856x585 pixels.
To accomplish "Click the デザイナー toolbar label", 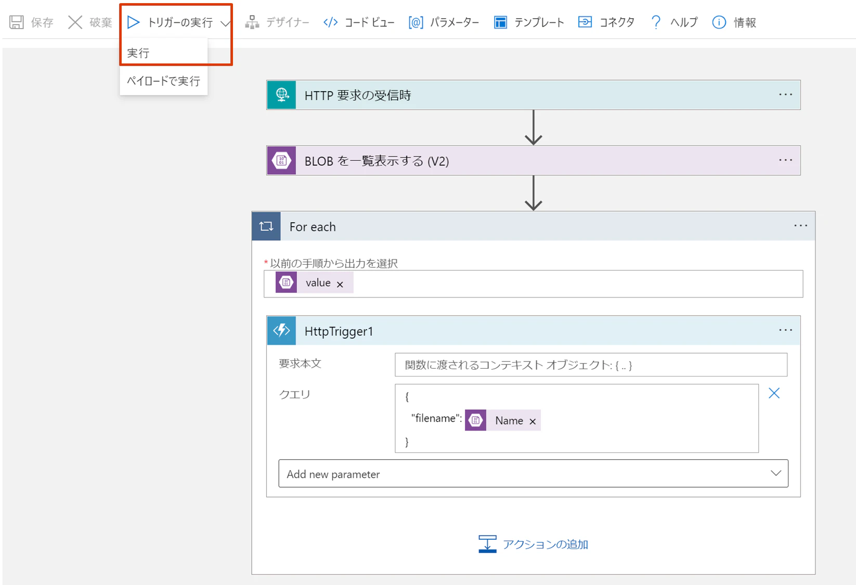I will 288,22.
